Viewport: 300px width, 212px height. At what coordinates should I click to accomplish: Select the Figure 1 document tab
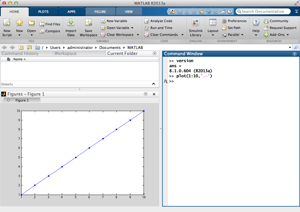tap(22, 100)
